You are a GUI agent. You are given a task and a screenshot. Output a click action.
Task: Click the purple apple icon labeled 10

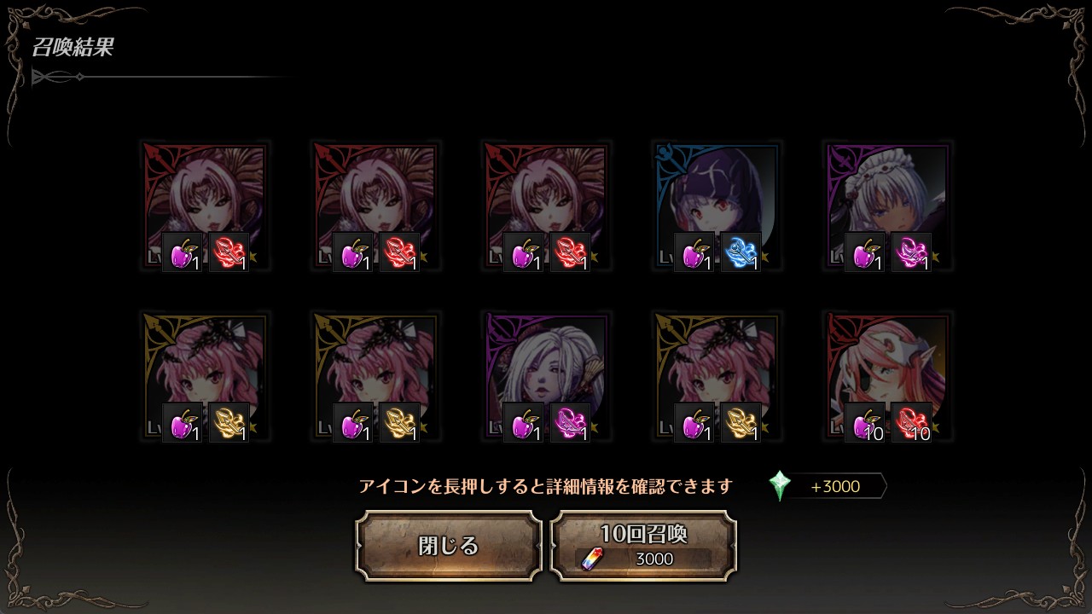pos(865,423)
